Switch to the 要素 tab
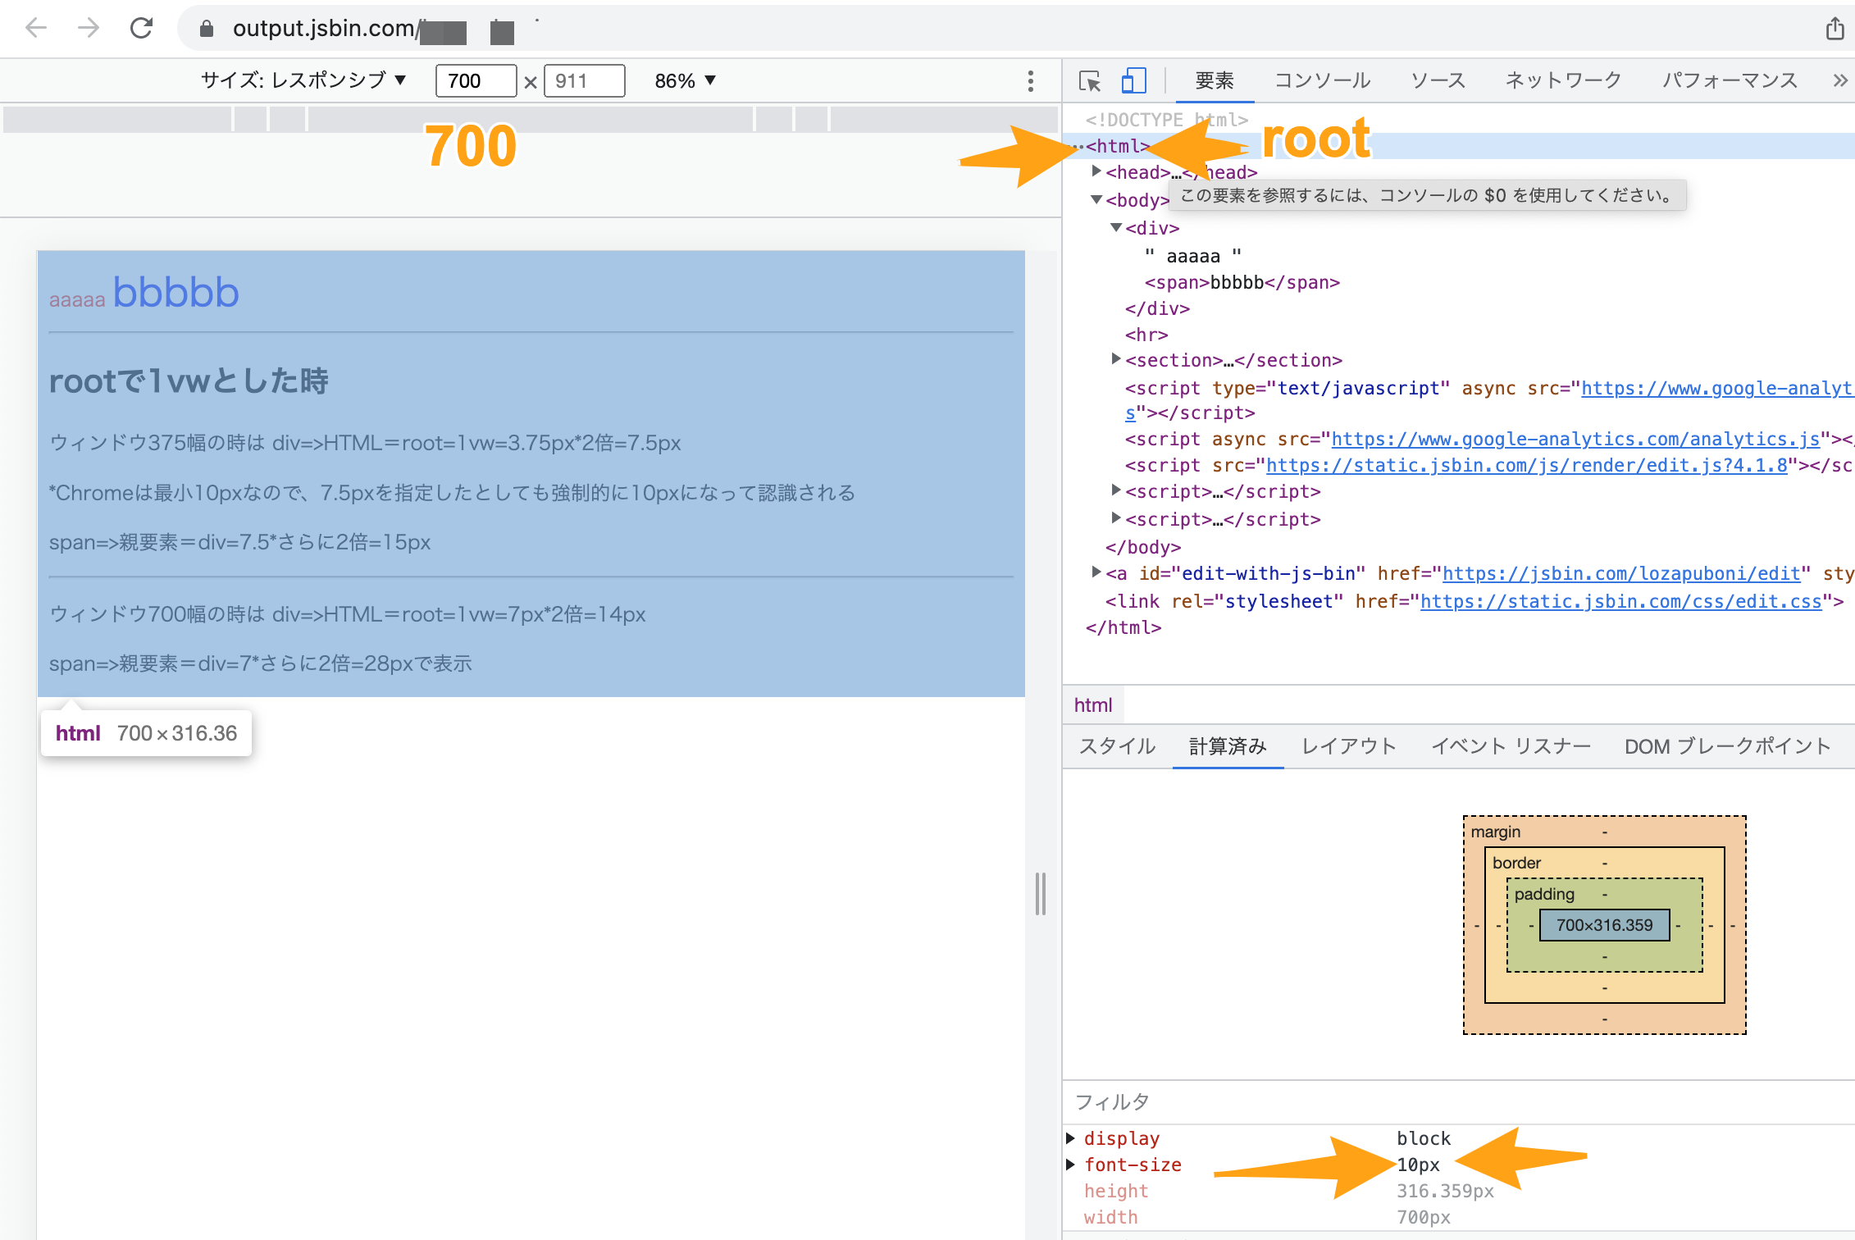Viewport: 1855px width, 1240px height. tap(1214, 80)
